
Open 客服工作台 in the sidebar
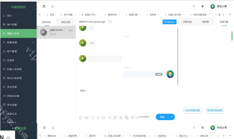(18, 34)
